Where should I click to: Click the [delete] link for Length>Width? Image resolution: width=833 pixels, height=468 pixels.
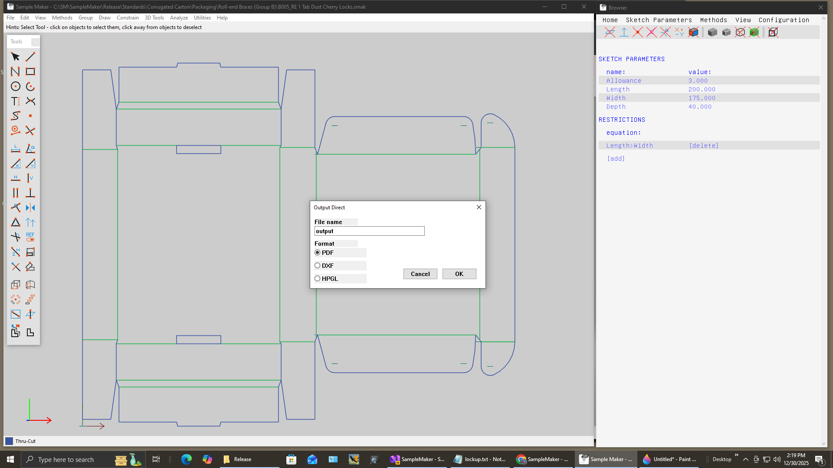[x=704, y=146]
